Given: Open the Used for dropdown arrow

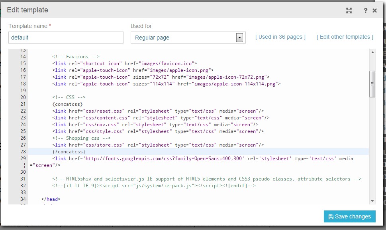Looking at the screenshot, I should pyautogui.click(x=239, y=38).
